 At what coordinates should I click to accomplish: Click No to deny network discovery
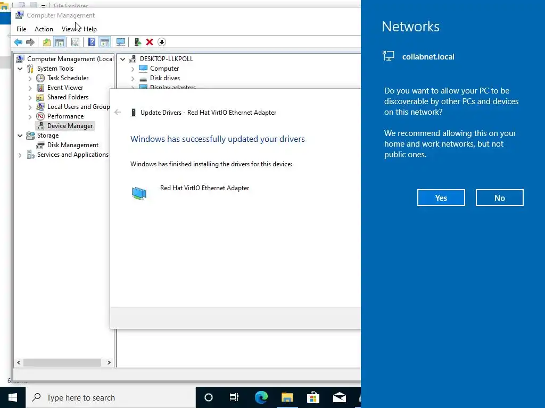(x=499, y=198)
